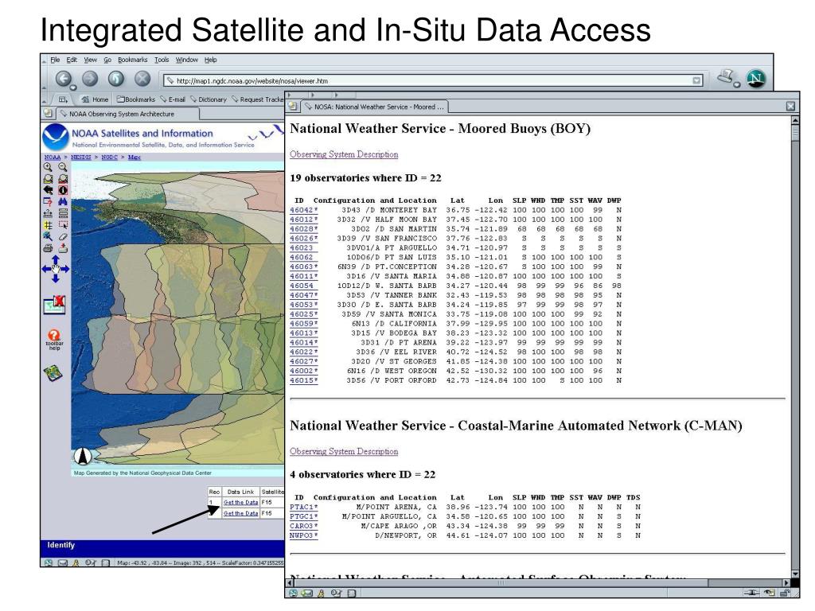
Task: Open the Window menu
Action: click(x=186, y=60)
